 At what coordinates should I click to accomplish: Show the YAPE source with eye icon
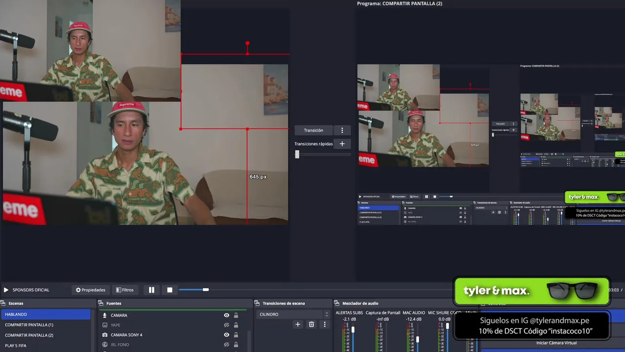point(227,325)
